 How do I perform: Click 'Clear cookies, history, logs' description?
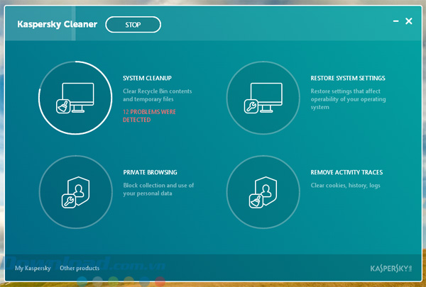[345, 186]
